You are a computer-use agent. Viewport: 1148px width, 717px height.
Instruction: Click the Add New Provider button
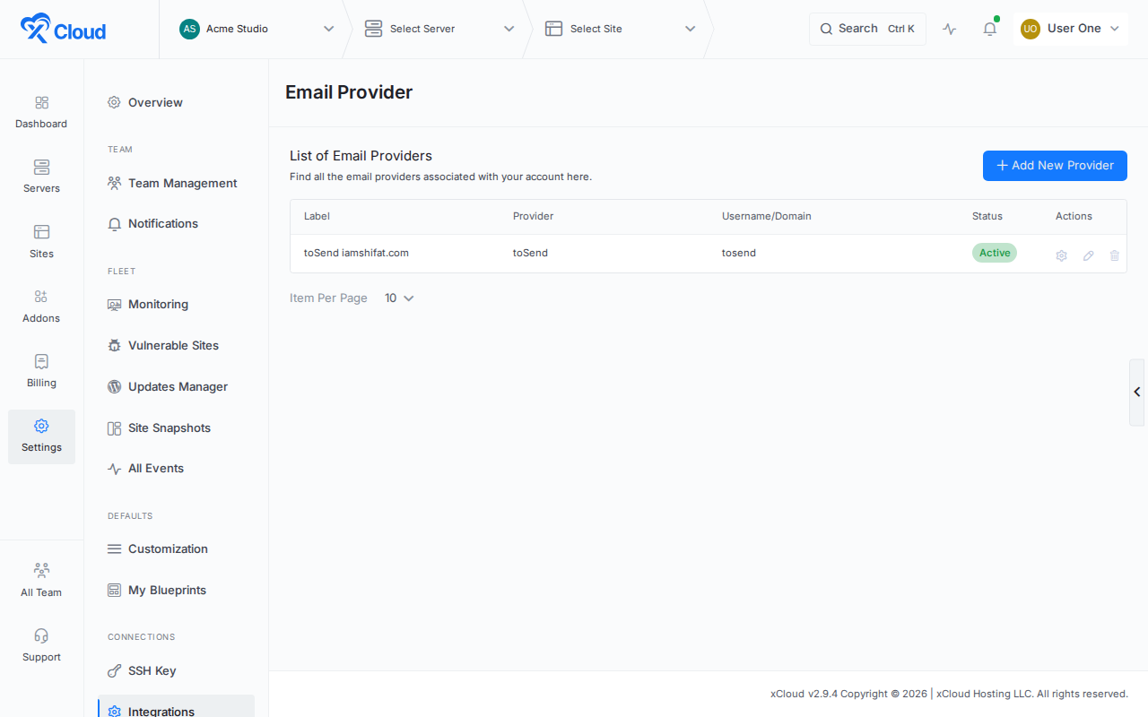(x=1055, y=166)
